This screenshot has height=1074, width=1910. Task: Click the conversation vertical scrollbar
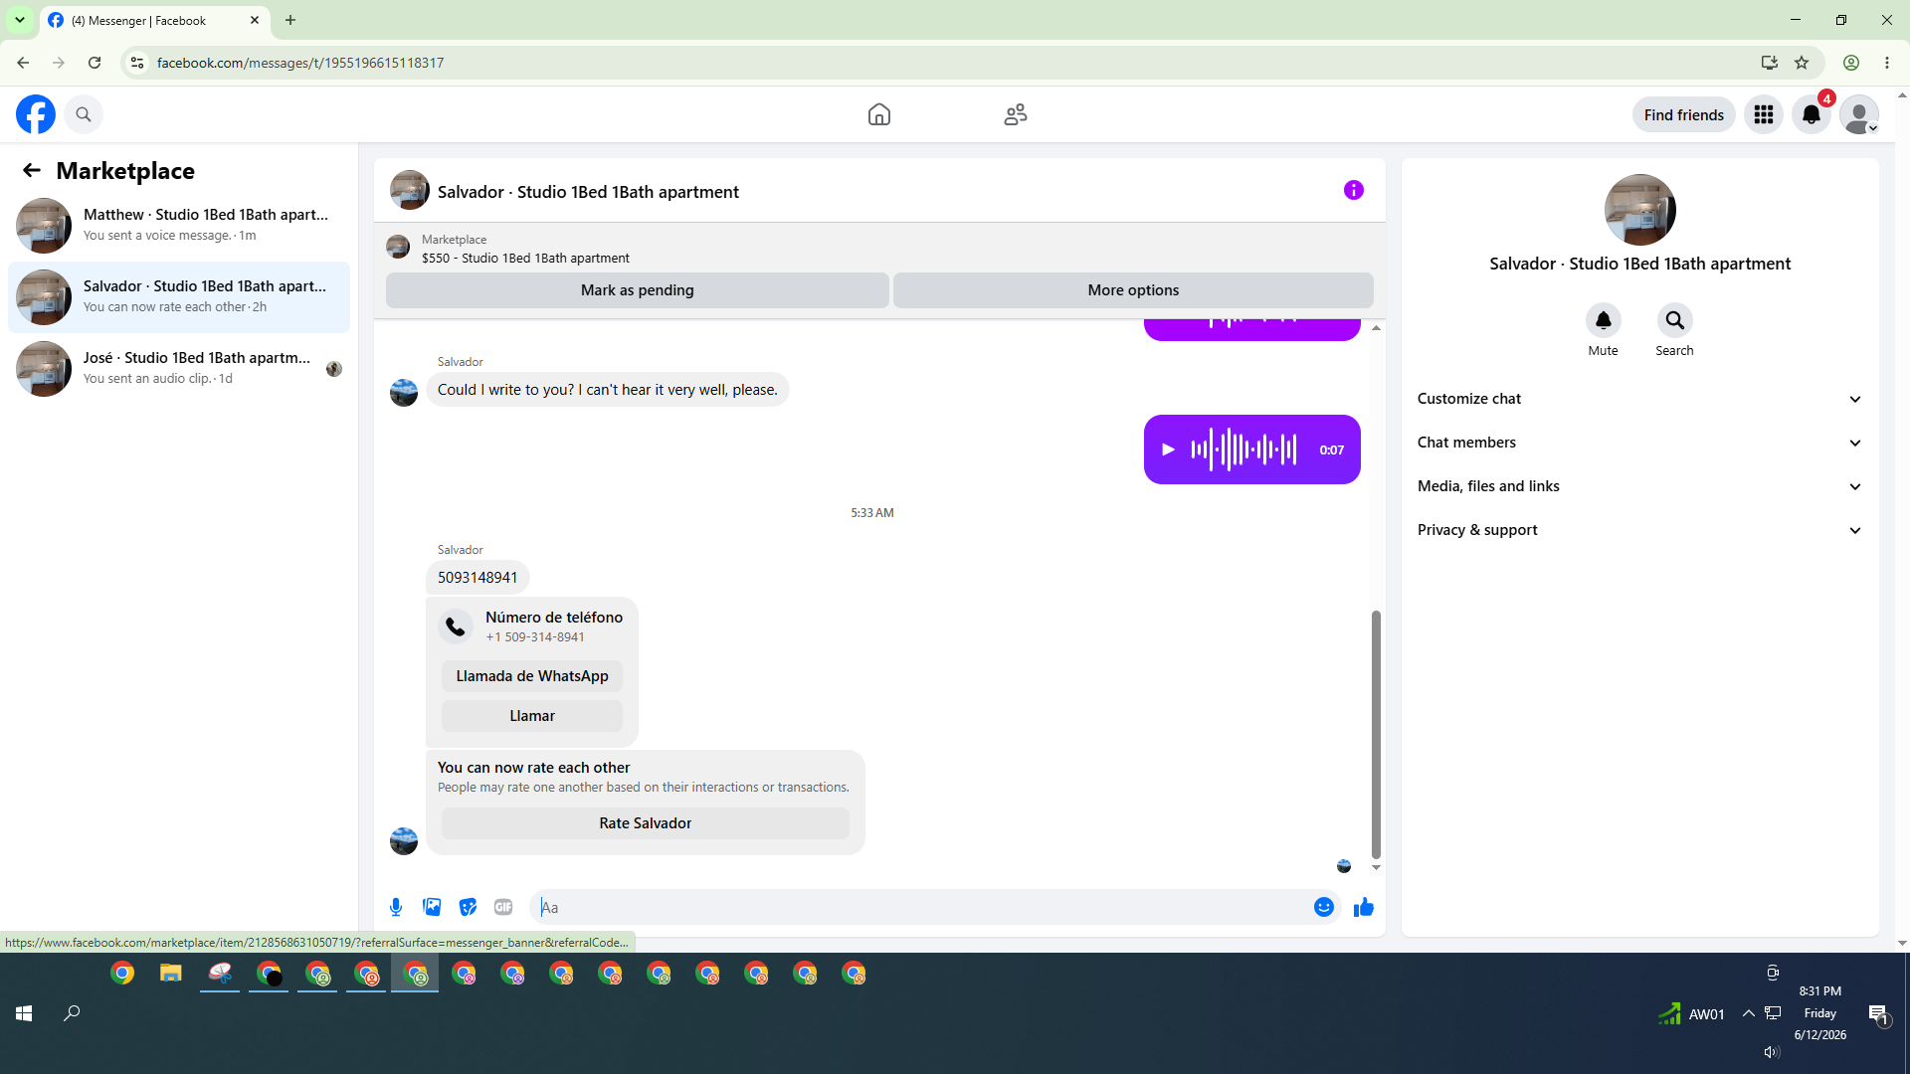(x=1376, y=734)
